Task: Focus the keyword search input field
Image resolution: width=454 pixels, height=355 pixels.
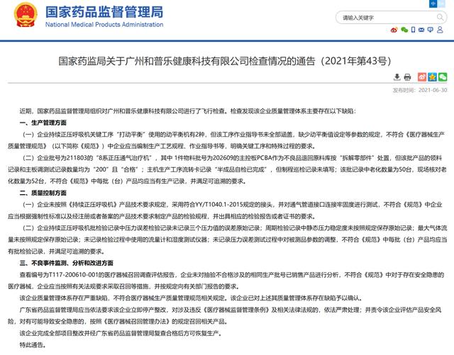Action: [x=388, y=18]
